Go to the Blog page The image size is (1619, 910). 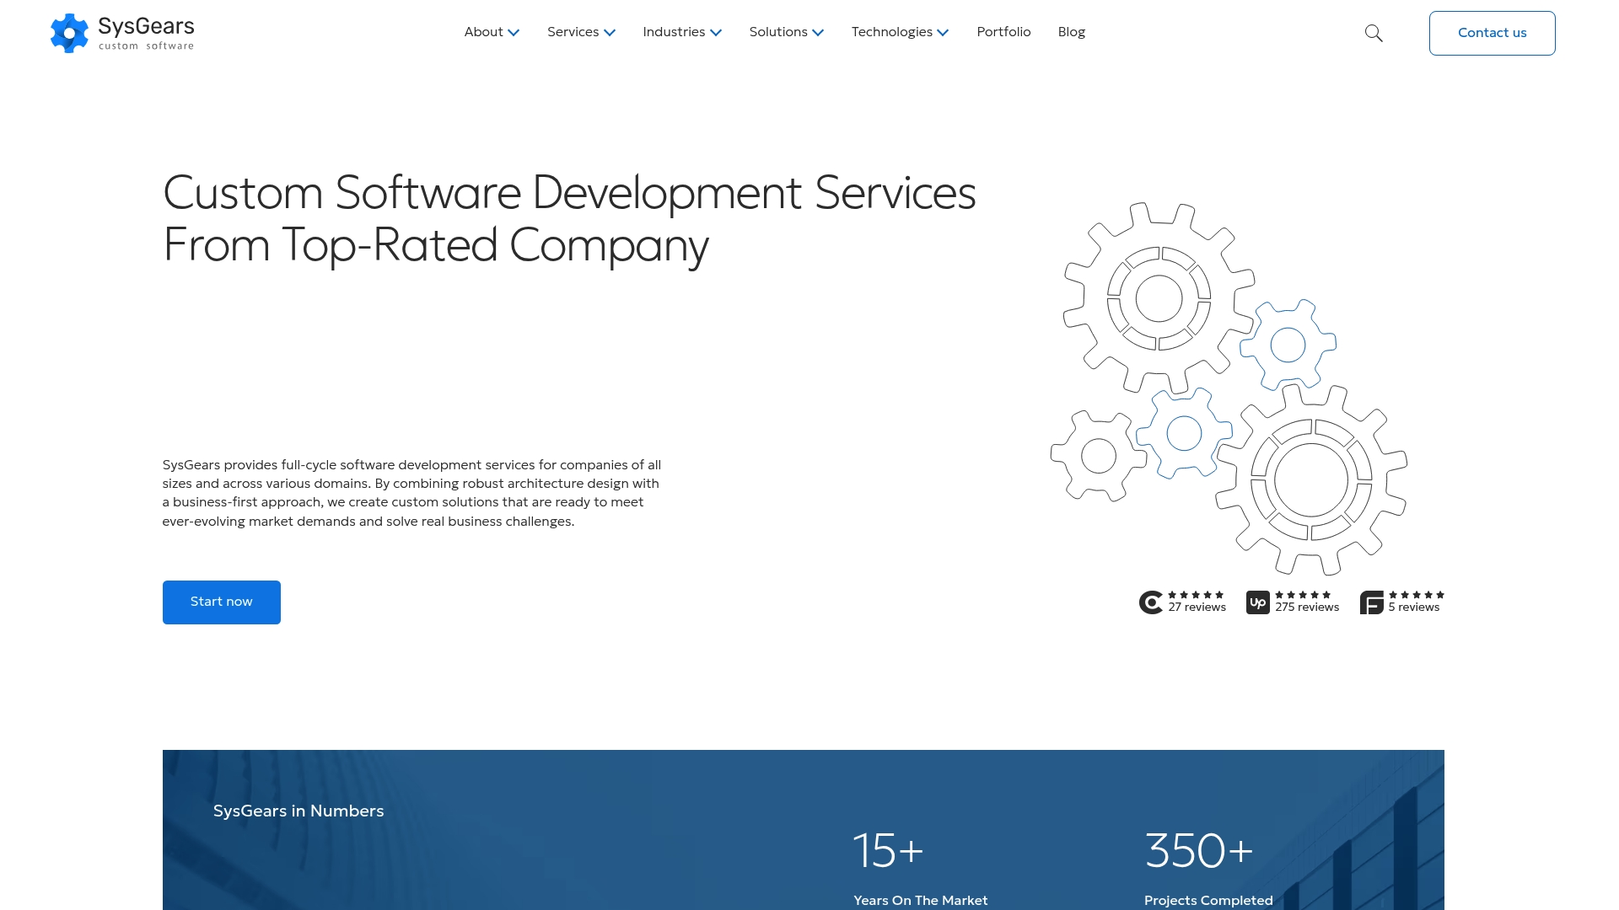1072,32
